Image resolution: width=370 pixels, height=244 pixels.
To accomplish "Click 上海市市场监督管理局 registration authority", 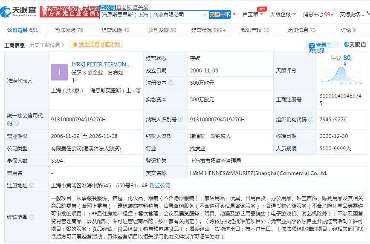I will (215, 161).
